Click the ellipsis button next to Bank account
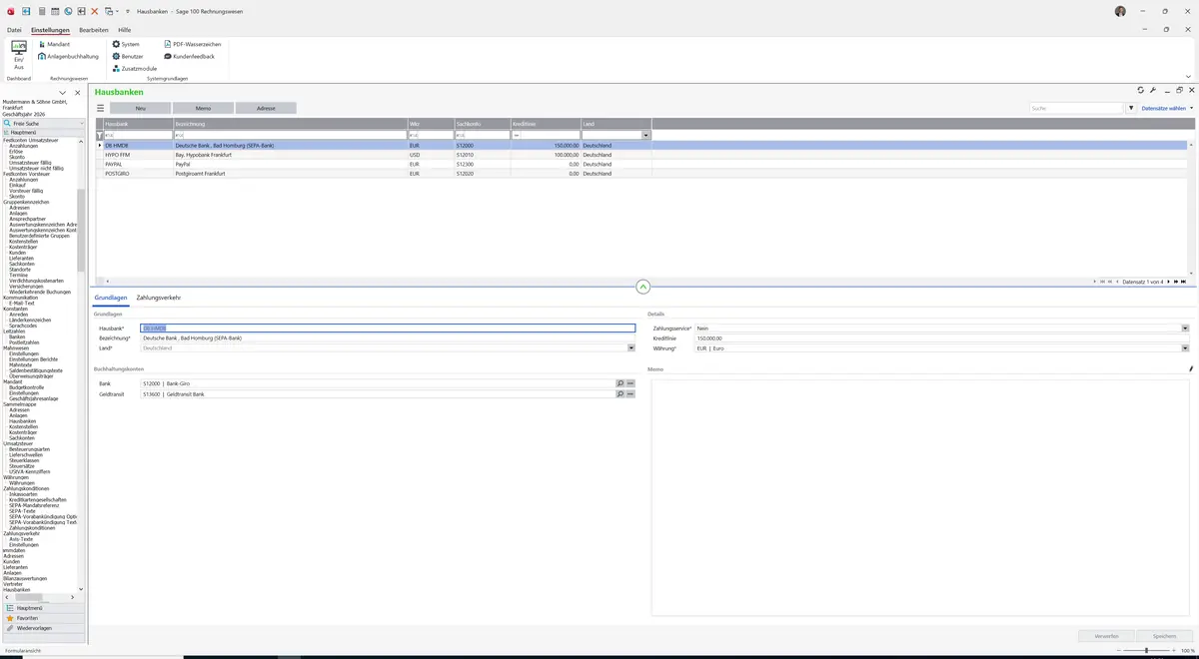1199x659 pixels. point(631,383)
